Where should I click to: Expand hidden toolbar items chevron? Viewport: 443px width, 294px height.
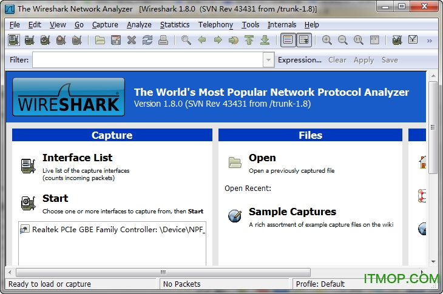(x=430, y=41)
